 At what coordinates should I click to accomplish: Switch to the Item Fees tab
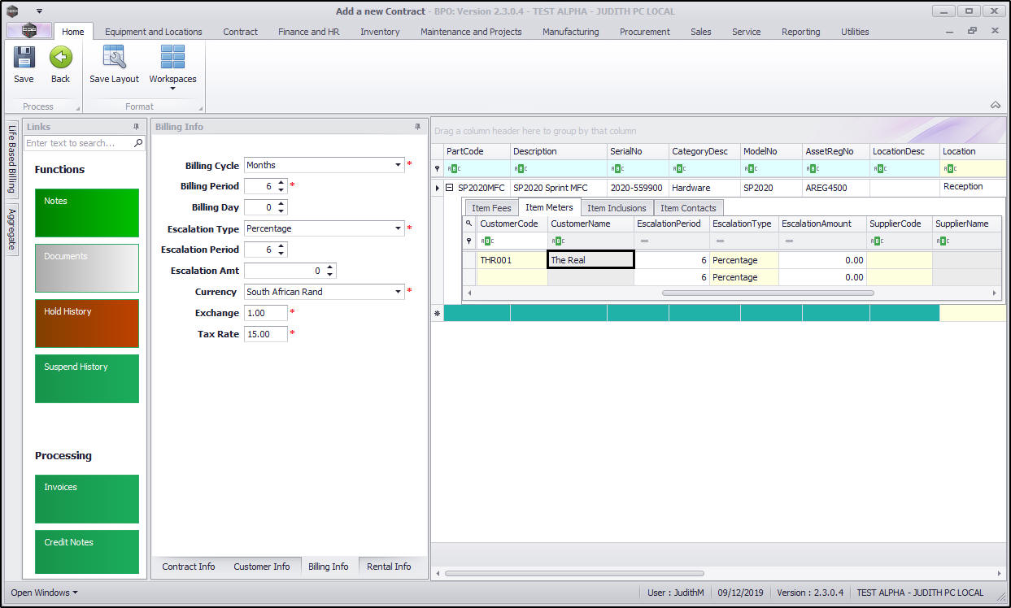coord(491,208)
